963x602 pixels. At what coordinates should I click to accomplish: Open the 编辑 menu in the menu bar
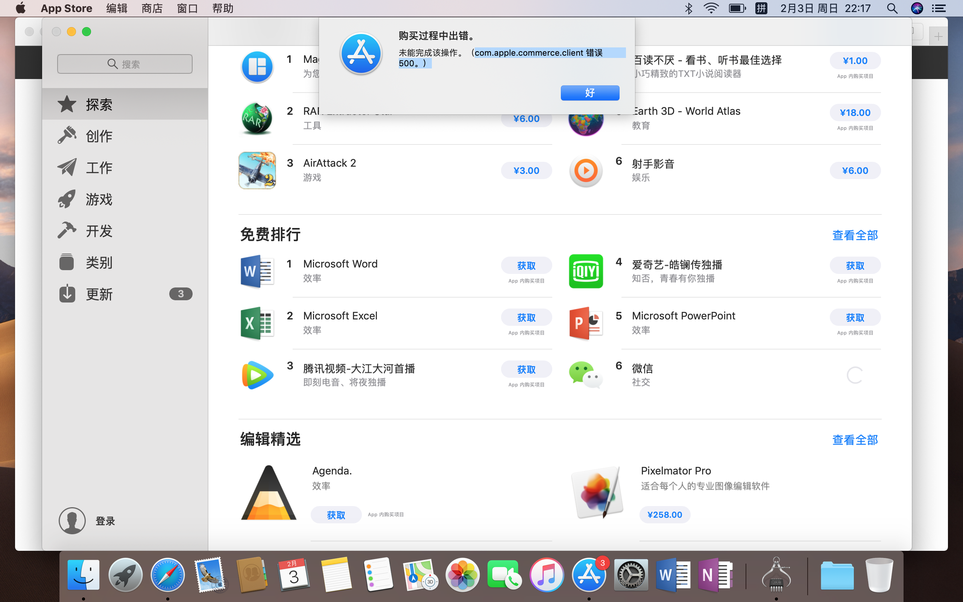pyautogui.click(x=117, y=8)
